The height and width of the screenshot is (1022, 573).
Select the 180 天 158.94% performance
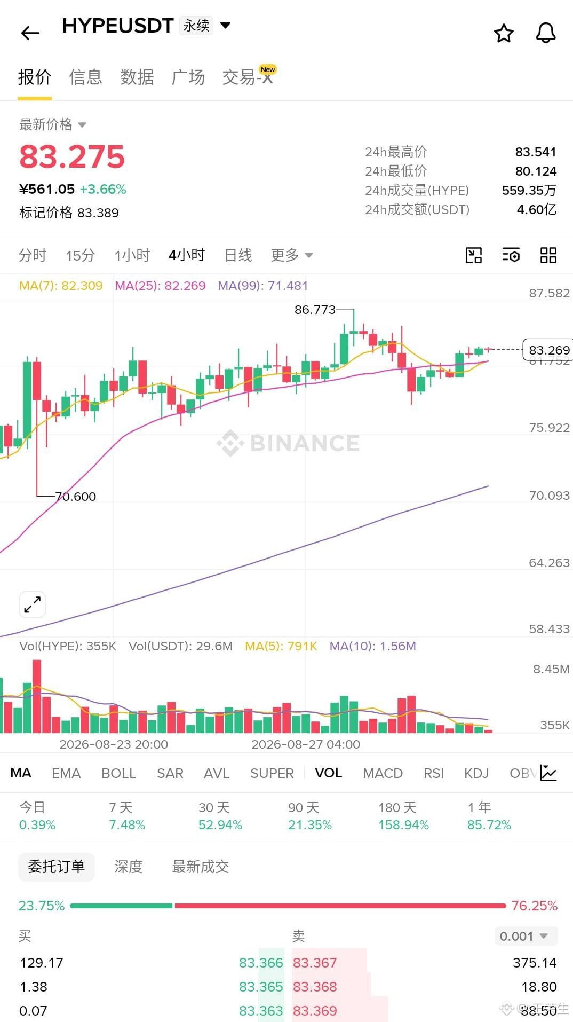click(x=403, y=816)
